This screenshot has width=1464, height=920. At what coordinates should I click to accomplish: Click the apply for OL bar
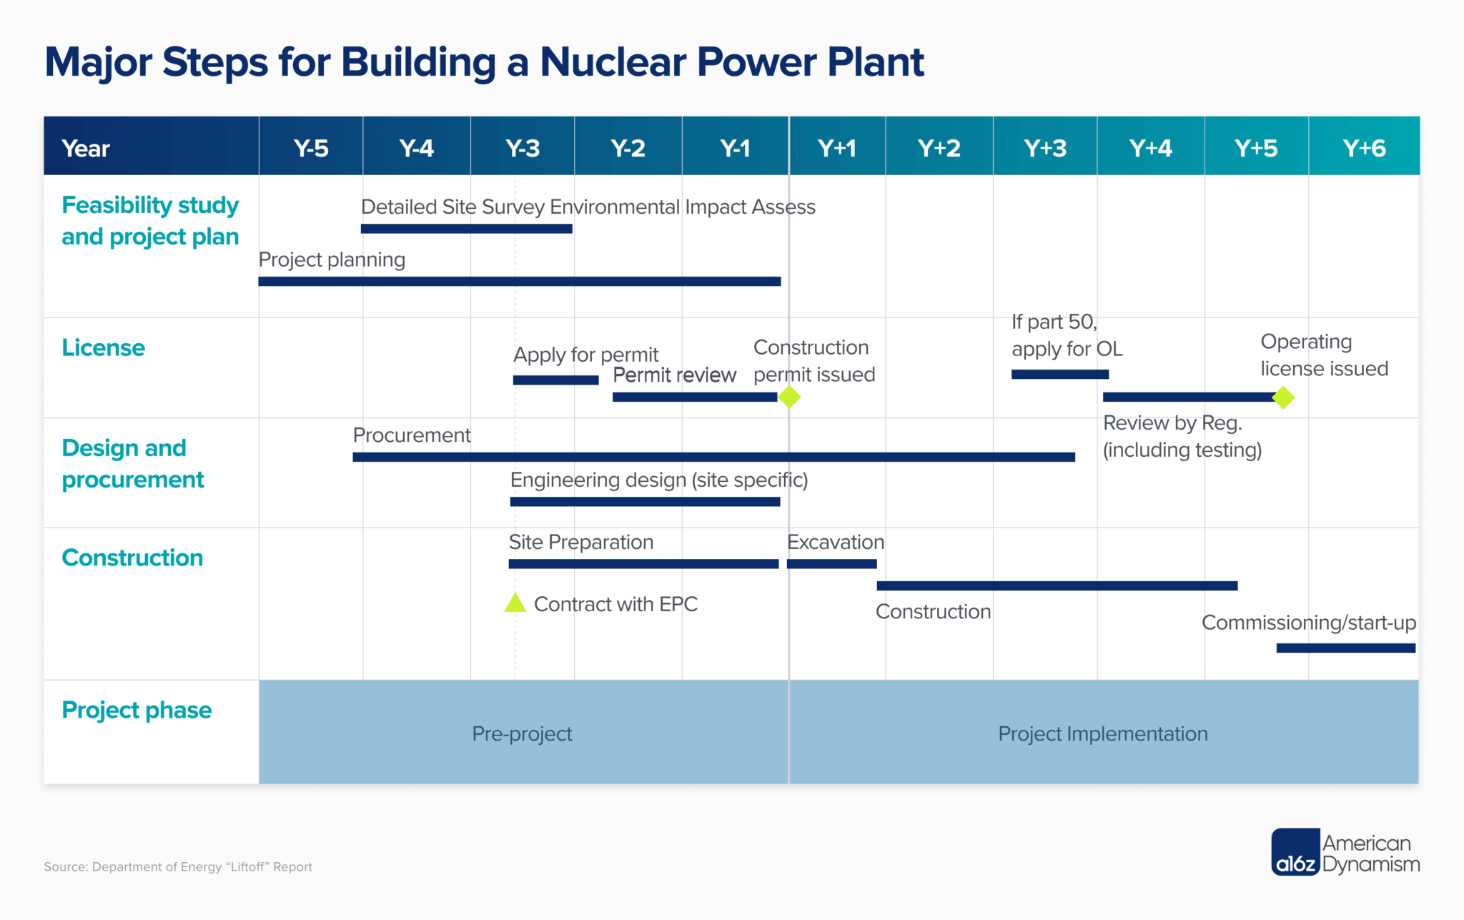click(1060, 375)
